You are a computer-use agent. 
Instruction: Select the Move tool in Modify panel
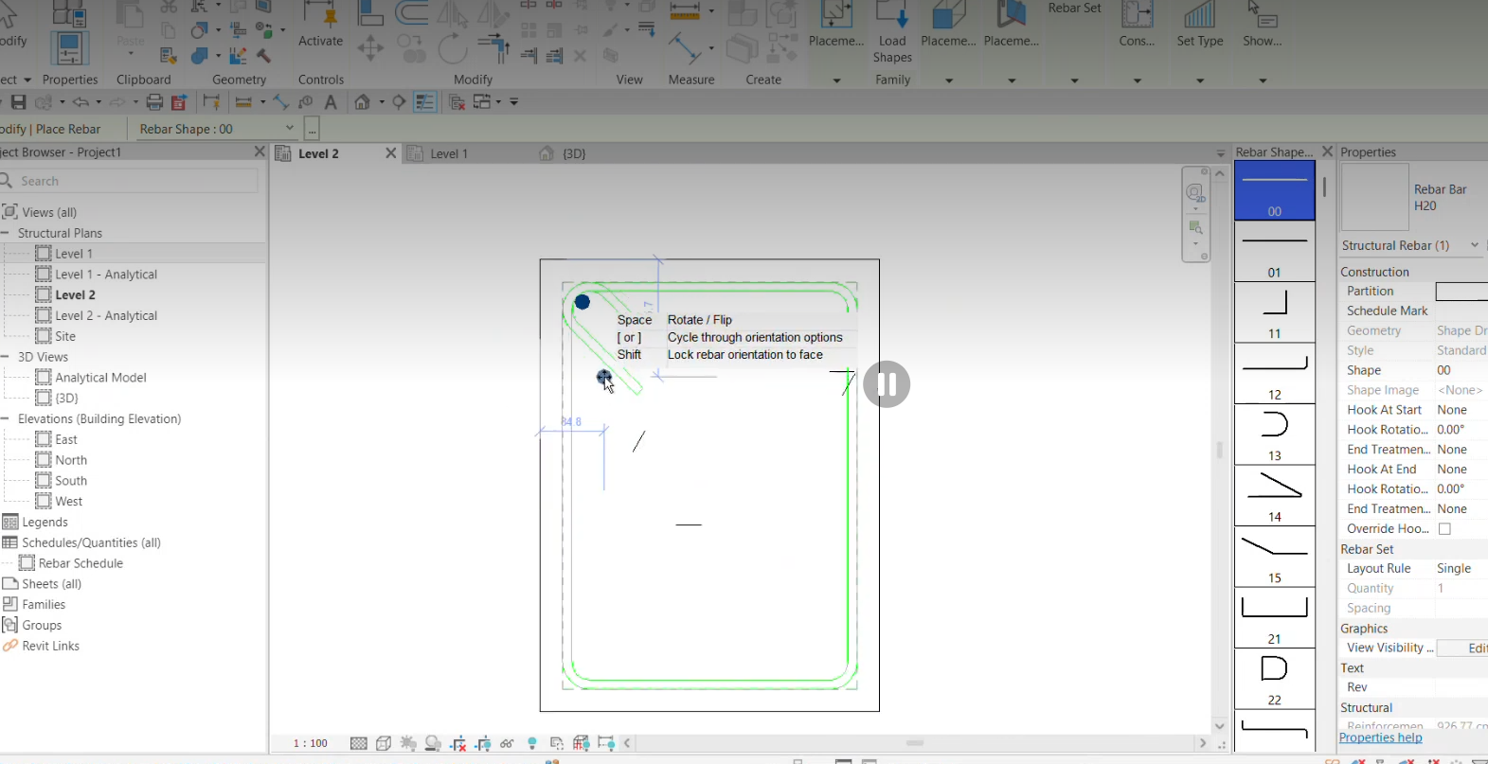click(370, 48)
